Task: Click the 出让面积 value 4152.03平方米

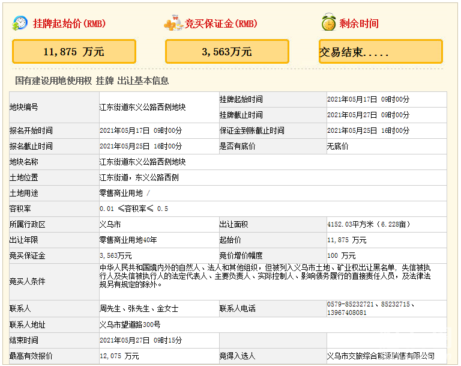Action: pos(368,224)
